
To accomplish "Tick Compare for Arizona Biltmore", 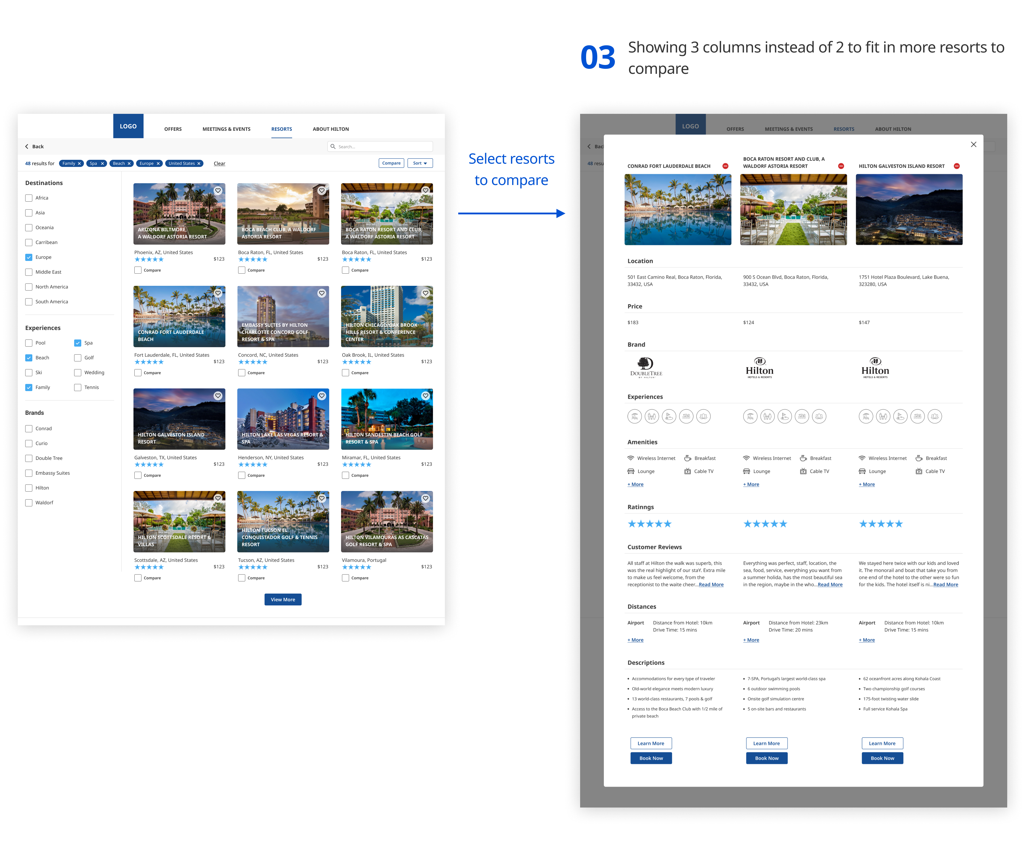I will [138, 270].
